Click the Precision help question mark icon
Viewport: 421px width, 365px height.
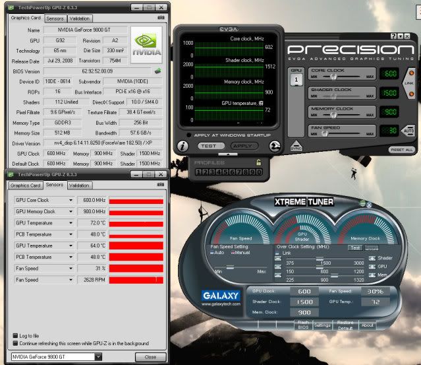(394, 36)
